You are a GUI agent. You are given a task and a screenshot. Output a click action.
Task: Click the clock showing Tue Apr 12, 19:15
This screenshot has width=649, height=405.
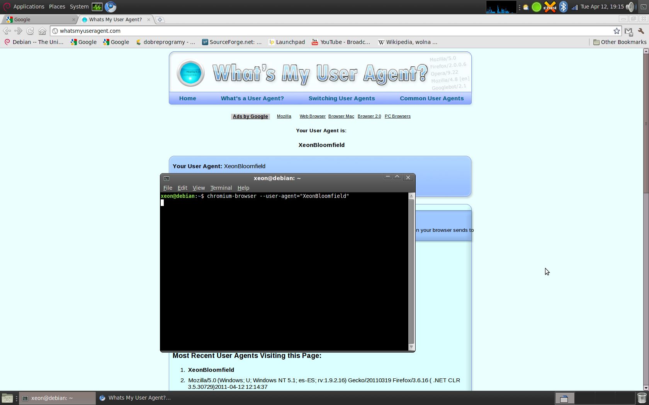tap(602, 7)
